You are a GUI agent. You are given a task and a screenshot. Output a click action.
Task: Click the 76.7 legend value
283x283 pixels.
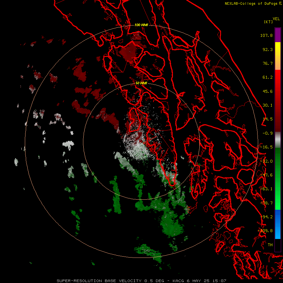[x=268, y=63]
